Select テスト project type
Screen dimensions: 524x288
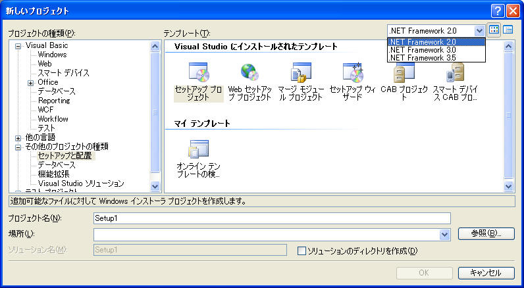46,128
